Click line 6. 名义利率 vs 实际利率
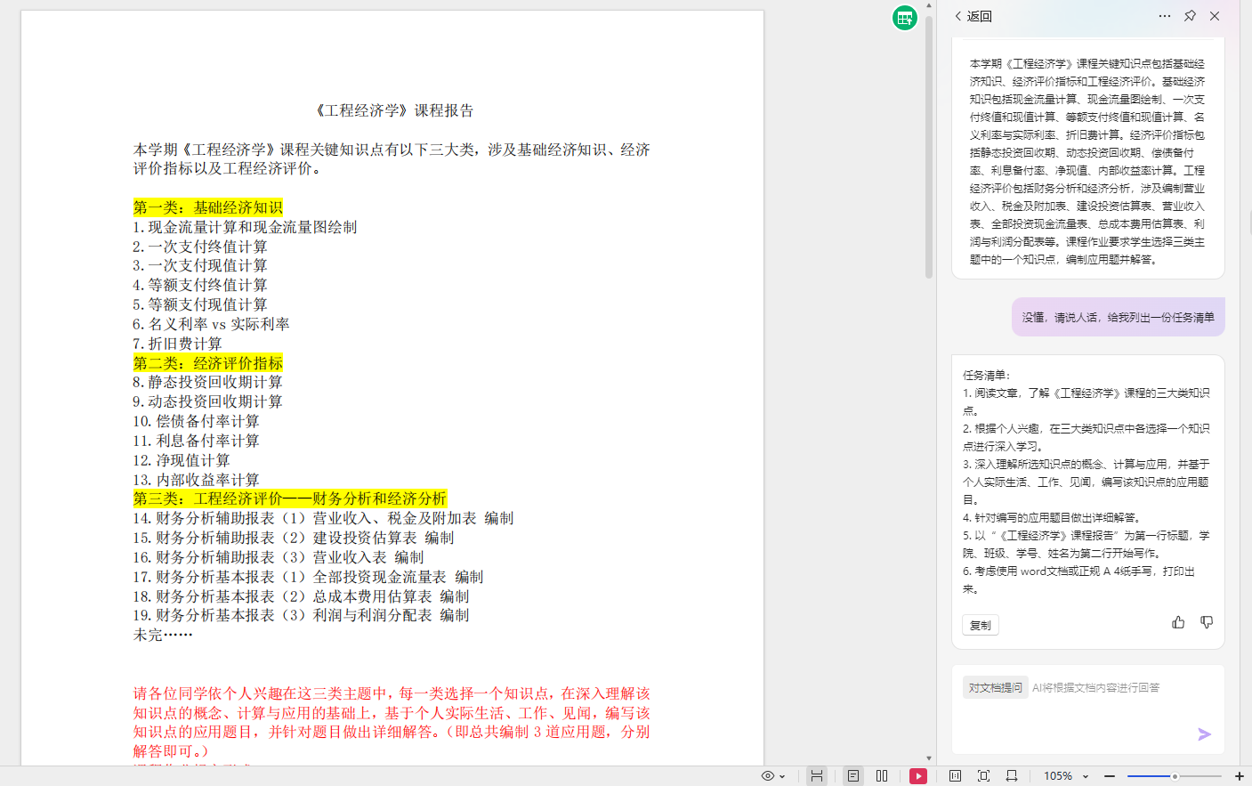 tap(211, 324)
